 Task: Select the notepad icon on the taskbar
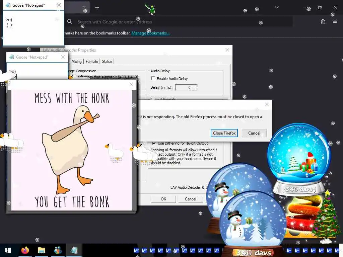pyautogui.click(x=74, y=250)
